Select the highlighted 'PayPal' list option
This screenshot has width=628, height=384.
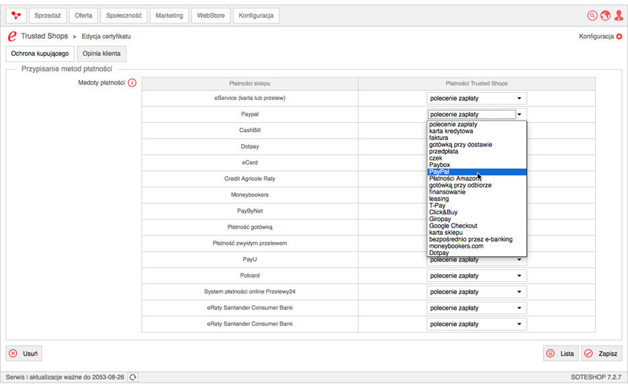(477, 172)
